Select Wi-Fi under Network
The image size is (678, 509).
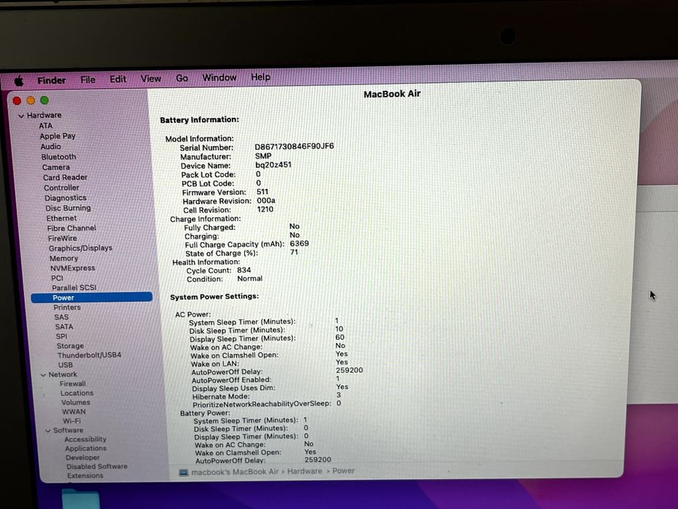[72, 421]
